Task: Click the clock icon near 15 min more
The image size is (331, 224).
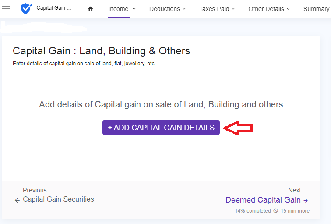Action: click(x=275, y=211)
